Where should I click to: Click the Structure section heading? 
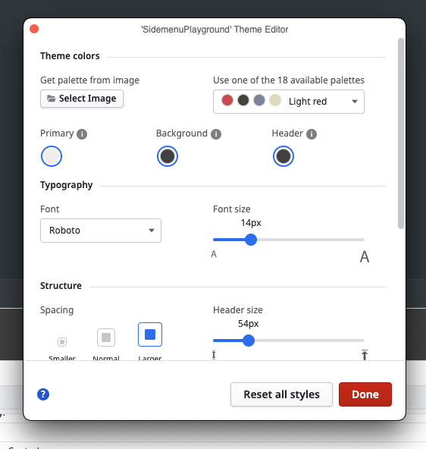click(61, 285)
